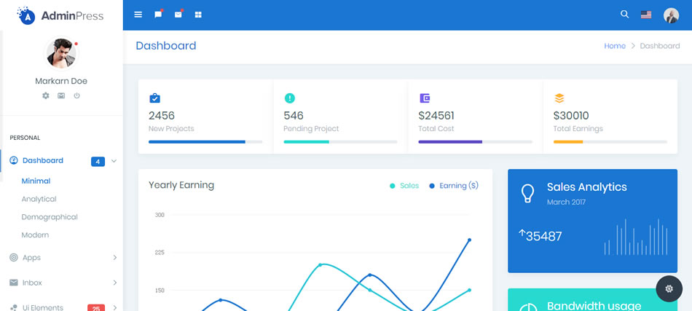Viewport: 692px width, 311px height.
Task: Toggle the hamburger sidebar menu
Action: click(x=138, y=15)
